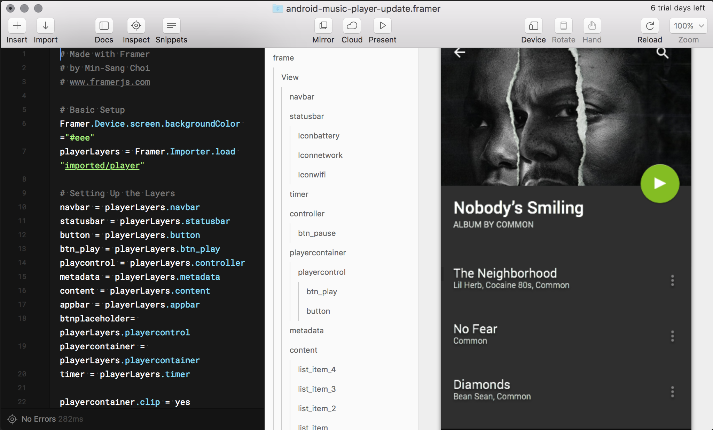Click the Import arrow icon

click(46, 26)
